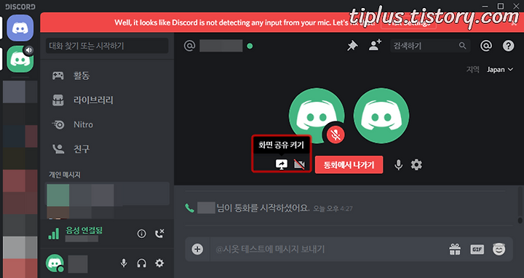Expand the Japan region dropdown
The width and height of the screenshot is (524, 278).
[499, 70]
